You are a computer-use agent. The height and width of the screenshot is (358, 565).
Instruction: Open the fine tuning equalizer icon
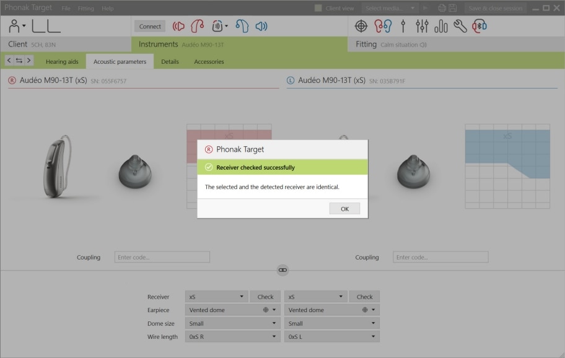423,26
